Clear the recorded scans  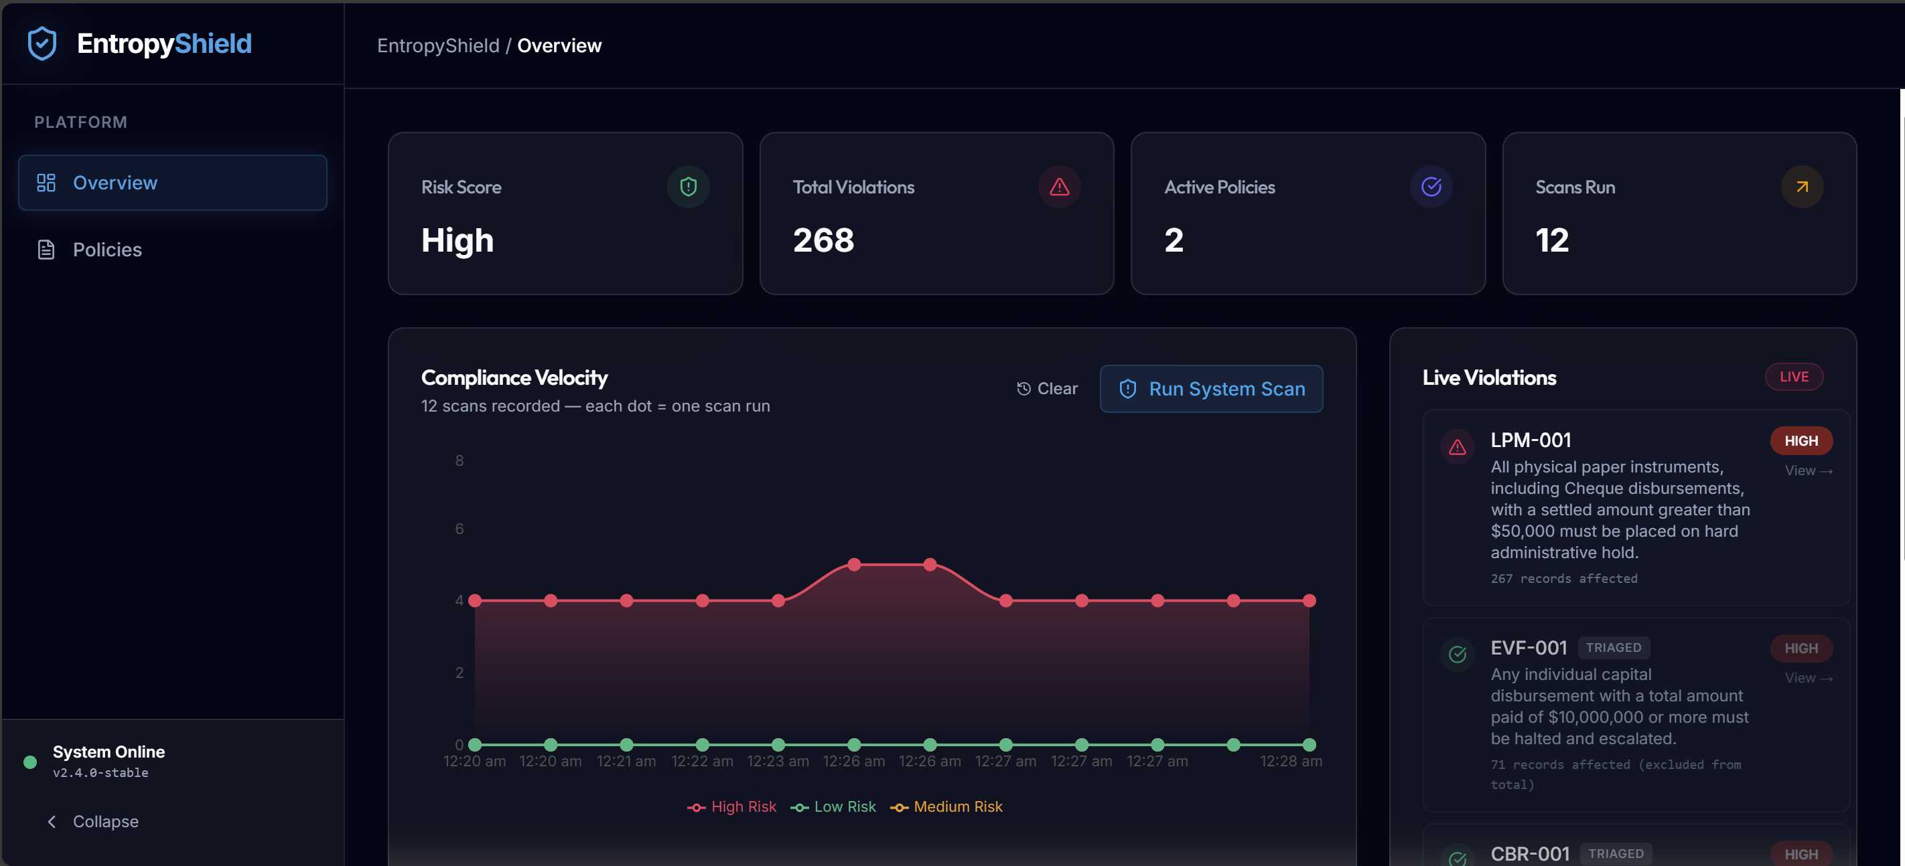pos(1047,389)
